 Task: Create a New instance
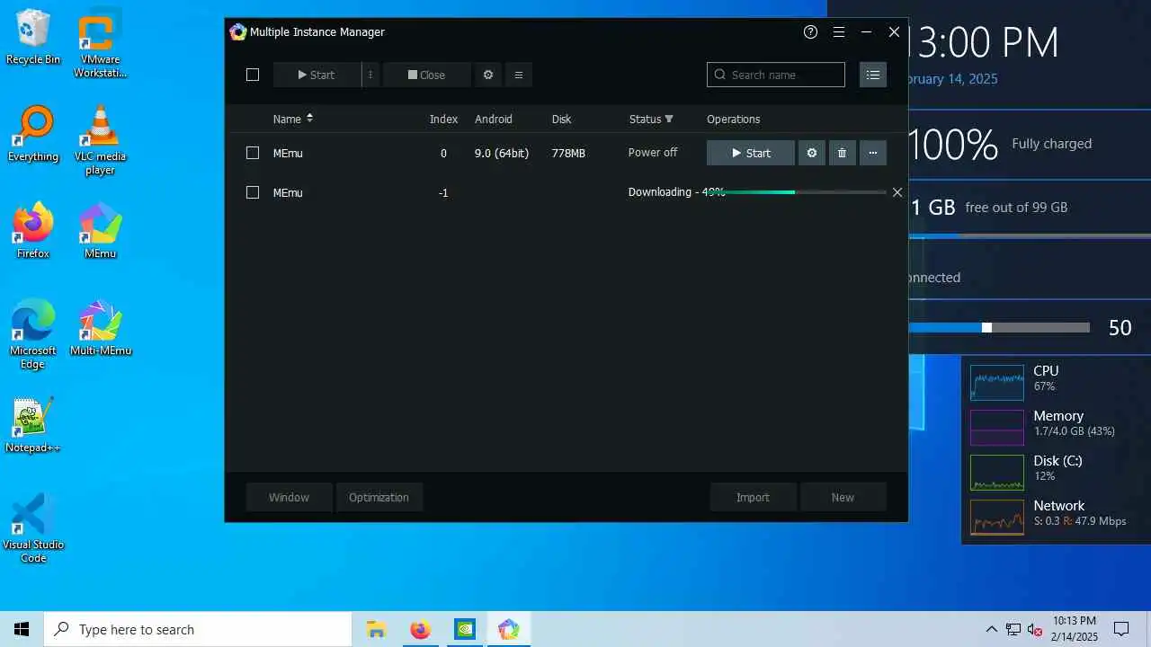(x=843, y=497)
